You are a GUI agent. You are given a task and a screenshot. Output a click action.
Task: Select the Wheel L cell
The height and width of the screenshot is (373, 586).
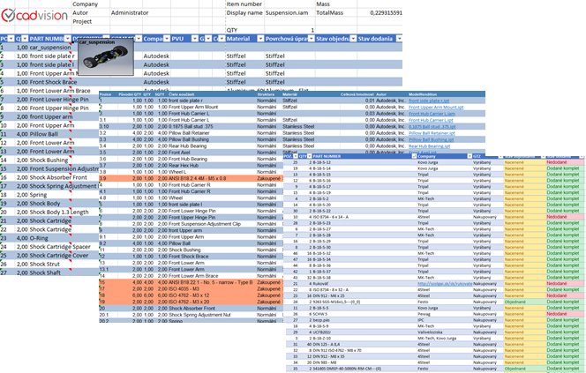pyautogui.click(x=177, y=172)
